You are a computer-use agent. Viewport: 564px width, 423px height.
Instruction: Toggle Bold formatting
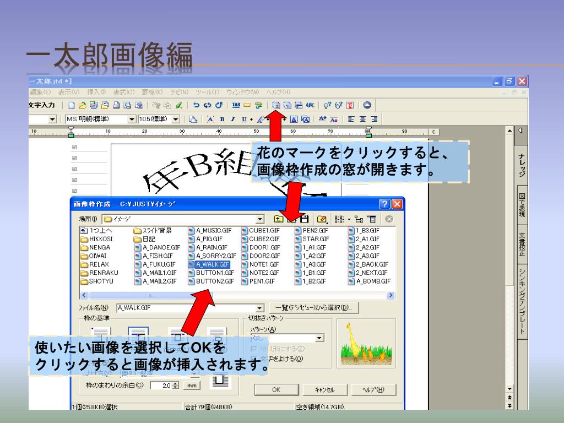tap(222, 119)
